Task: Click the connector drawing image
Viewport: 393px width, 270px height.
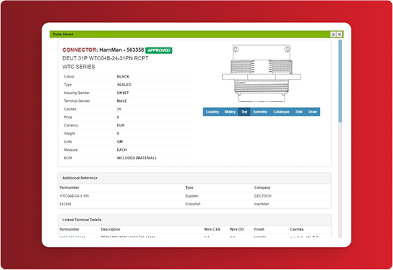Action: [262, 73]
